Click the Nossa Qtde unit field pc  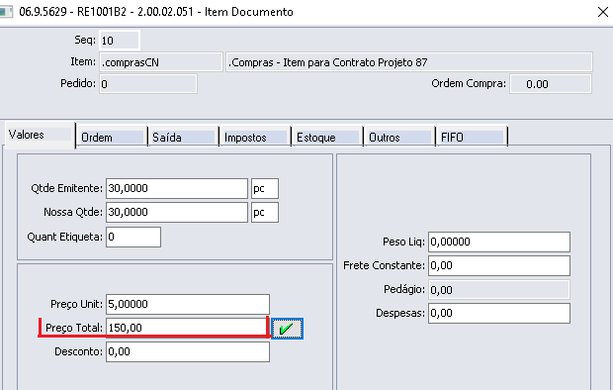tap(265, 212)
